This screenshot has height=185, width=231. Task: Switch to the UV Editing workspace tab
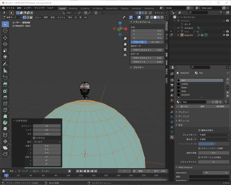pyautogui.click(x=97, y=9)
